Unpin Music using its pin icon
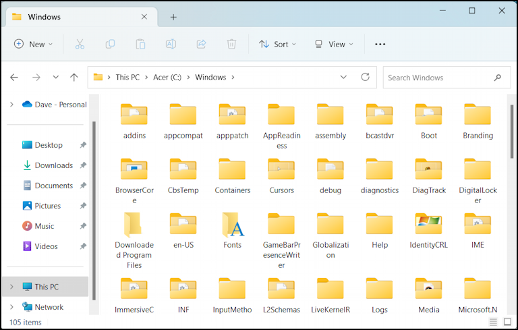518x330 pixels. [83, 226]
